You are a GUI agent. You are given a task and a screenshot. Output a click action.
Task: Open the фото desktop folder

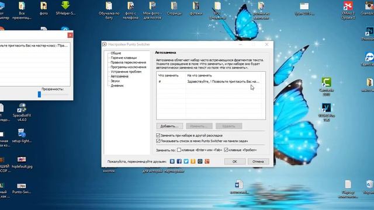pos(44,8)
